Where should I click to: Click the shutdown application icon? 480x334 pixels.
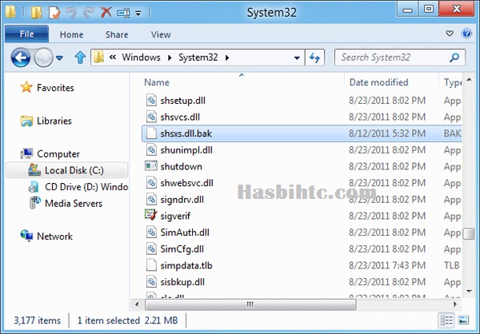pos(151,166)
